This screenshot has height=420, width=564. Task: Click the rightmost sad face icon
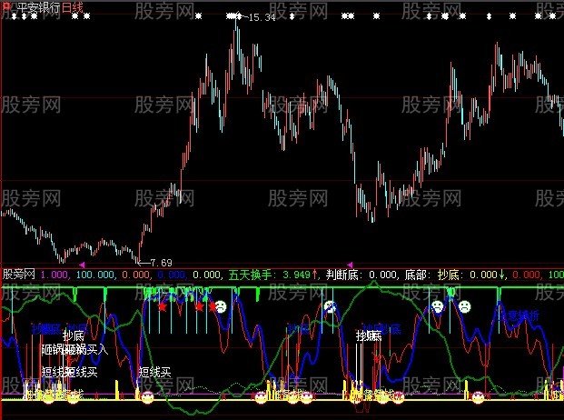464,306
